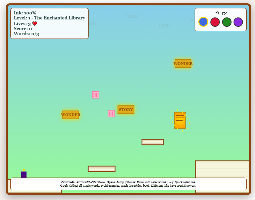The width and height of the screenshot is (255, 200).
Task: Select the purple ink type
Action: coord(238,22)
